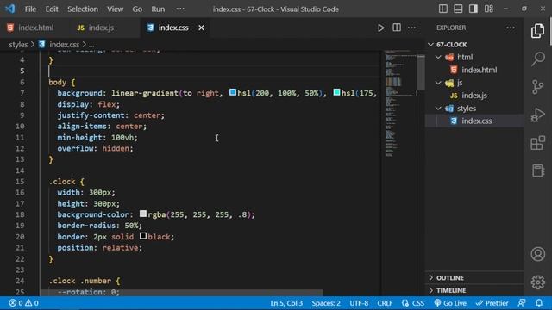Toggle the secondary side bar layout icon

pyautogui.click(x=474, y=9)
